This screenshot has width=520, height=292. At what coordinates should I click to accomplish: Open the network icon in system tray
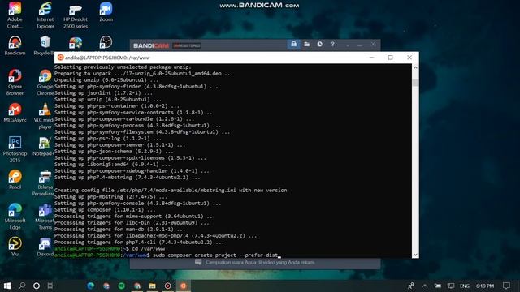click(x=451, y=286)
